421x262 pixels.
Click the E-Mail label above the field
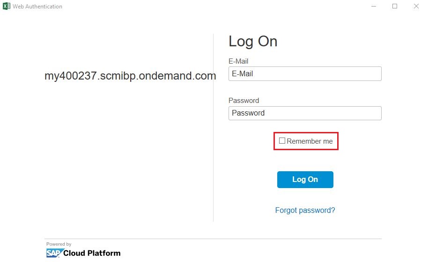tap(238, 61)
